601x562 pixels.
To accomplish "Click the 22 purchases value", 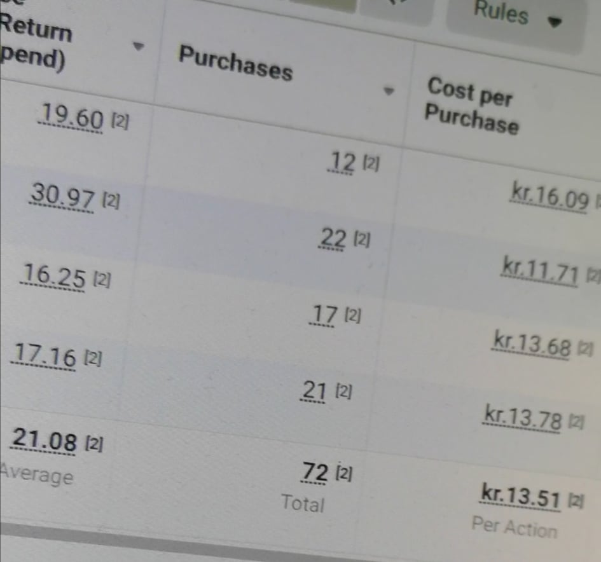I will coord(333,238).
